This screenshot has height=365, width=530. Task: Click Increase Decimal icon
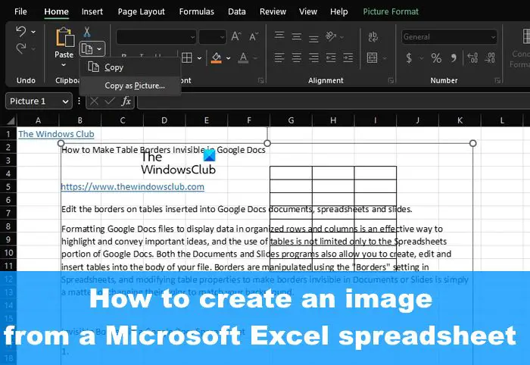click(x=472, y=58)
